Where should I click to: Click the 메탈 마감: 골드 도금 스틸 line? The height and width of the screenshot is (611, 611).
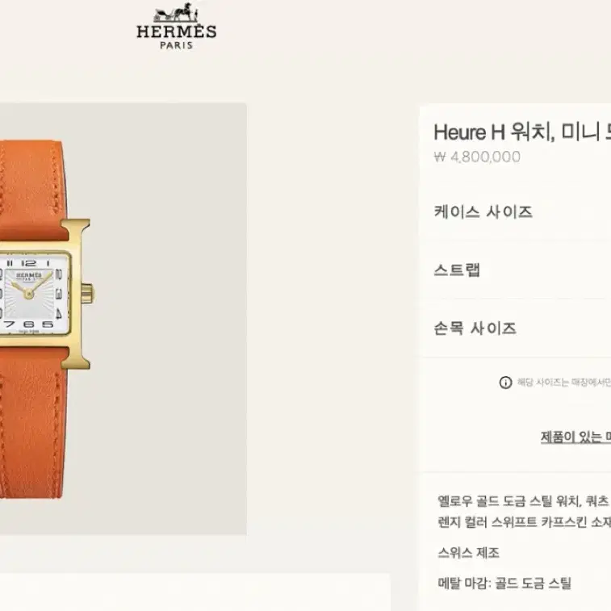click(x=504, y=584)
